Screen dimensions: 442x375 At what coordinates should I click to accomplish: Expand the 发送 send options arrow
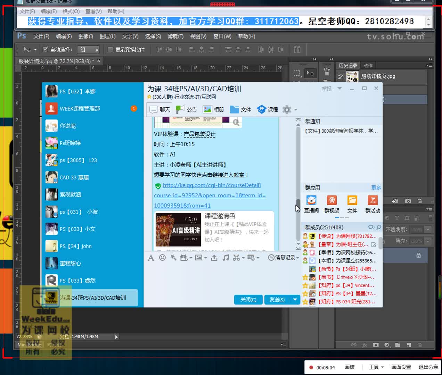click(x=295, y=299)
